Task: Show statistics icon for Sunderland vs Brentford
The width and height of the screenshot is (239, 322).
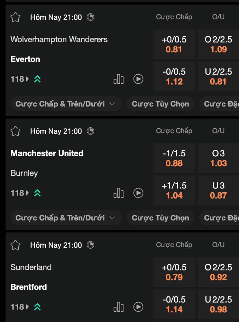Action: 119,307
